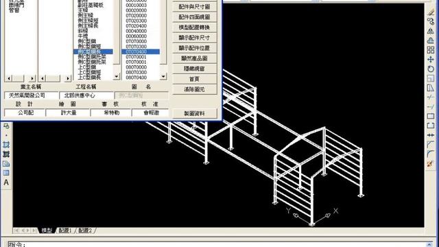439x247 pixels.
Task: Click the down arrow of the part-name list scrollbar
Action: (117, 76)
